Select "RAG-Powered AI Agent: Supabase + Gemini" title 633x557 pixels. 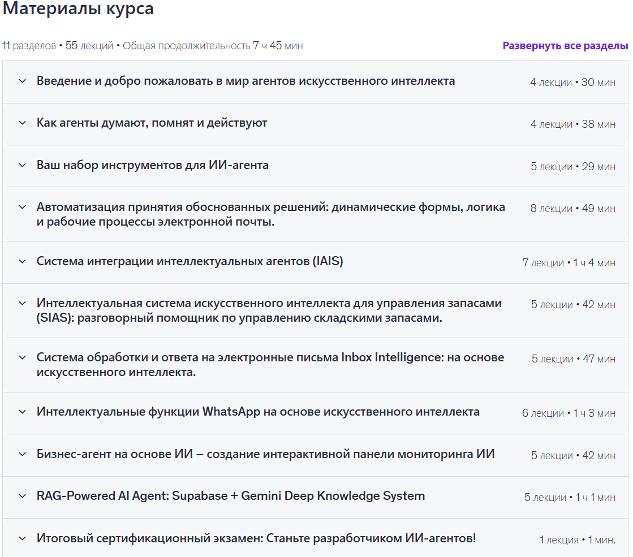coord(231,496)
